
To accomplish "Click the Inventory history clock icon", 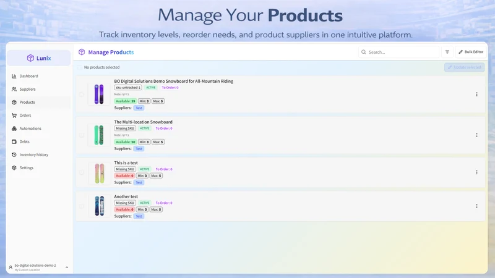I will [14, 155].
